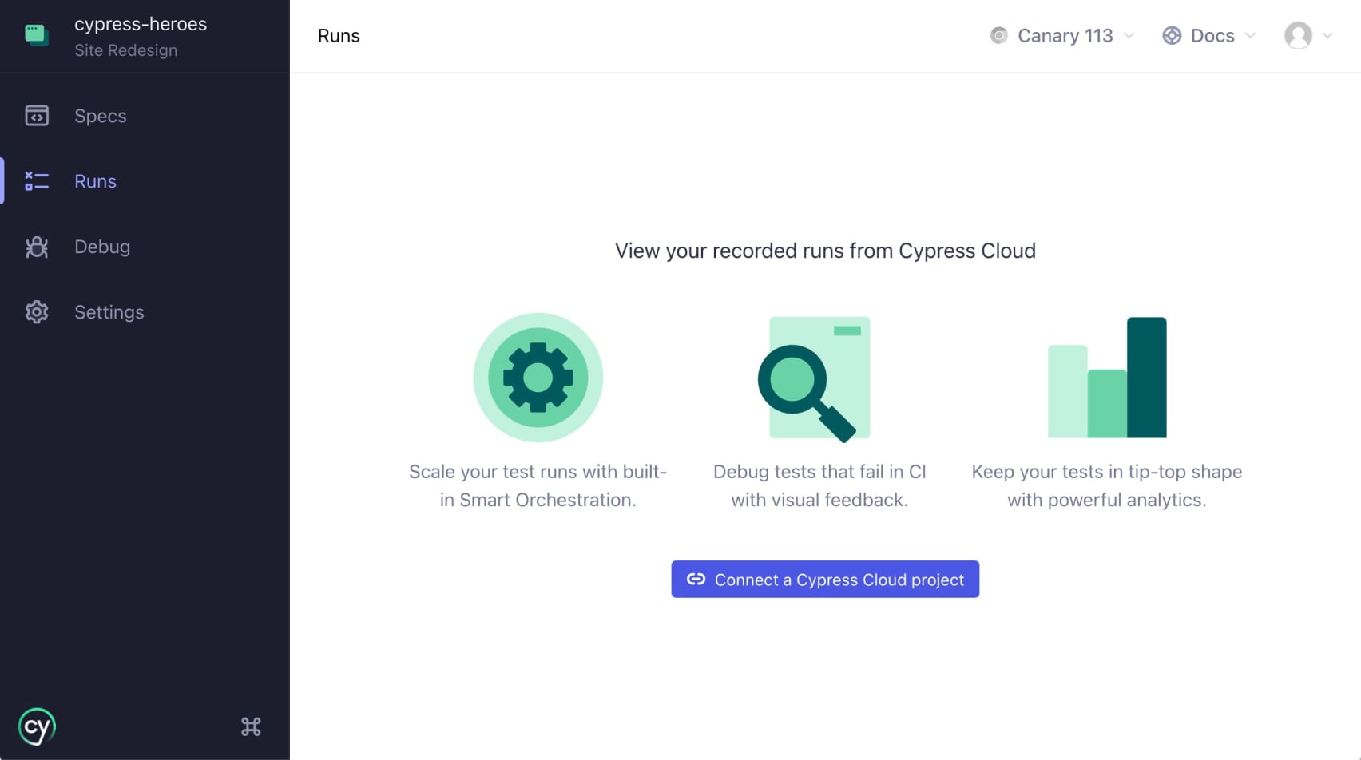Click the green project icon beside cypress-heroes
The width and height of the screenshot is (1361, 760).
pos(37,36)
